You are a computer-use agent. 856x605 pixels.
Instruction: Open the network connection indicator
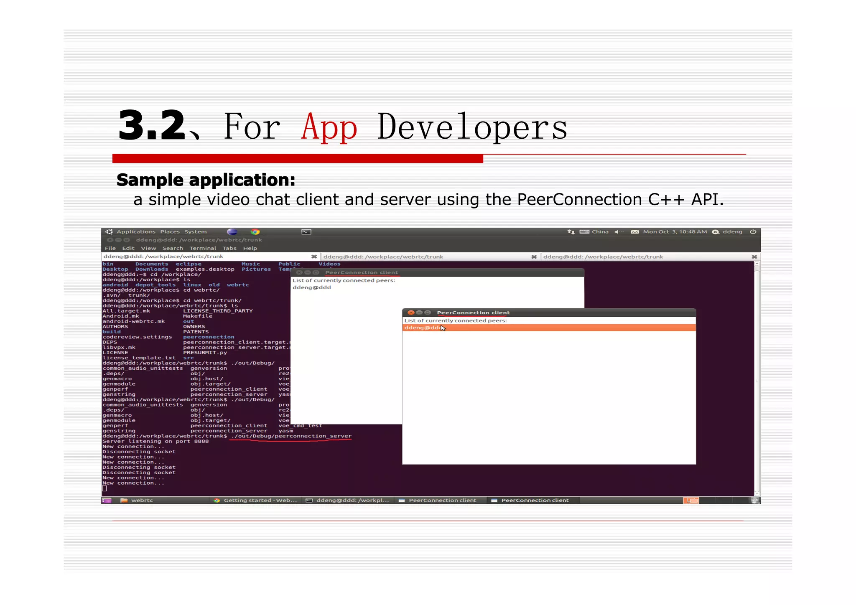tap(571, 232)
